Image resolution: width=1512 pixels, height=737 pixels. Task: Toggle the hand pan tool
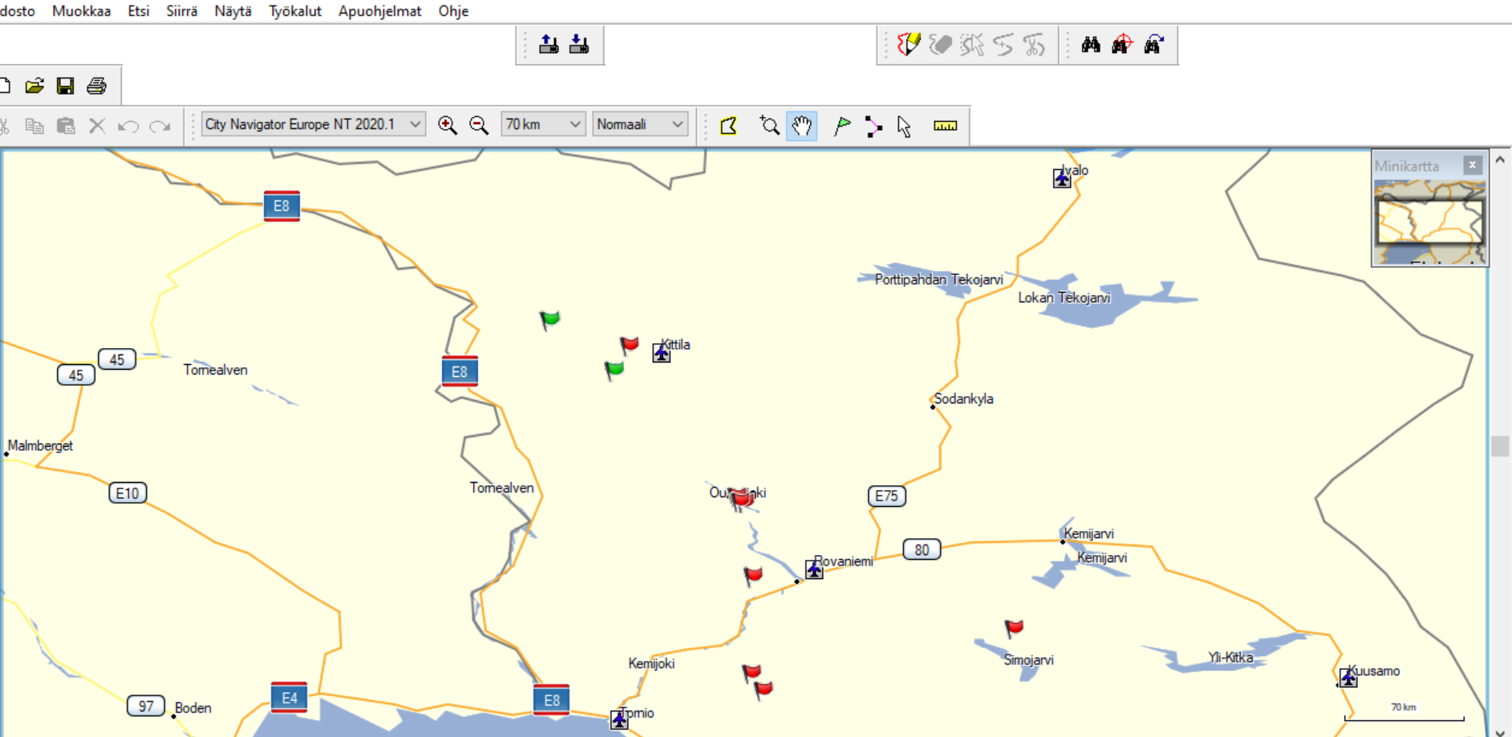click(x=801, y=126)
